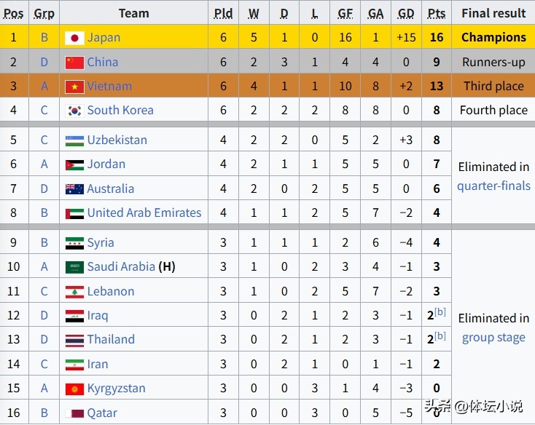Viewport: 535px width, 425px height.
Task: Open group D link in China's row
Action: pyautogui.click(x=44, y=63)
